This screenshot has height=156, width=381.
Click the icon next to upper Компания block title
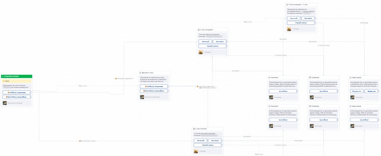coord(270,77)
